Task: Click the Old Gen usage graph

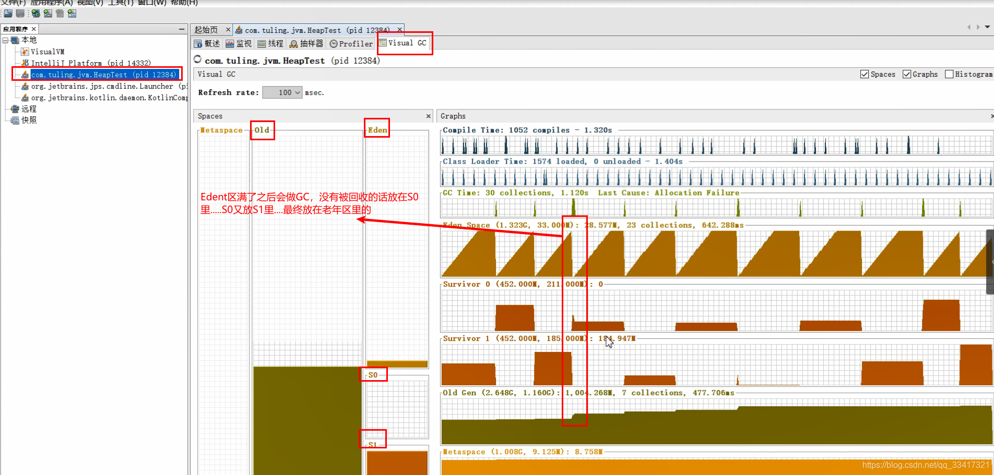Action: tap(716, 422)
